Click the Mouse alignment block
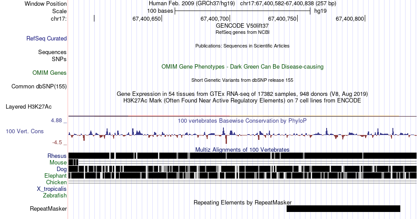Image resolution: width=417 pixels, height=219 pixels. [x=73, y=162]
